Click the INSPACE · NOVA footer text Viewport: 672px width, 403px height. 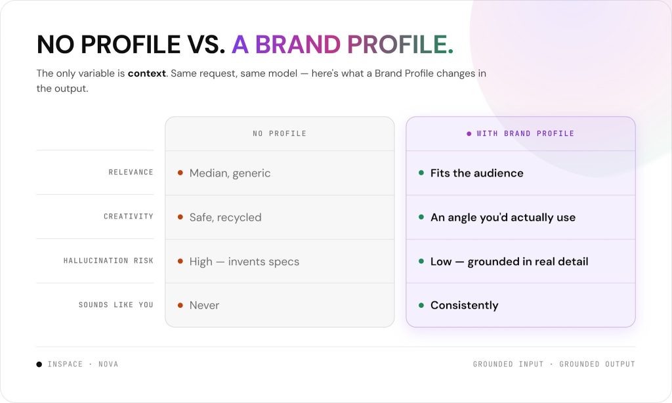pos(83,364)
